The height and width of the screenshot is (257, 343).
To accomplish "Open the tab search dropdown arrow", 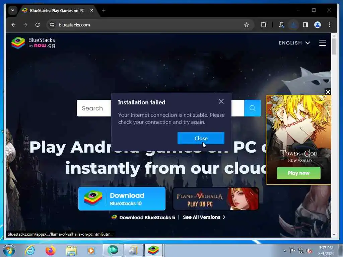I will [13, 10].
